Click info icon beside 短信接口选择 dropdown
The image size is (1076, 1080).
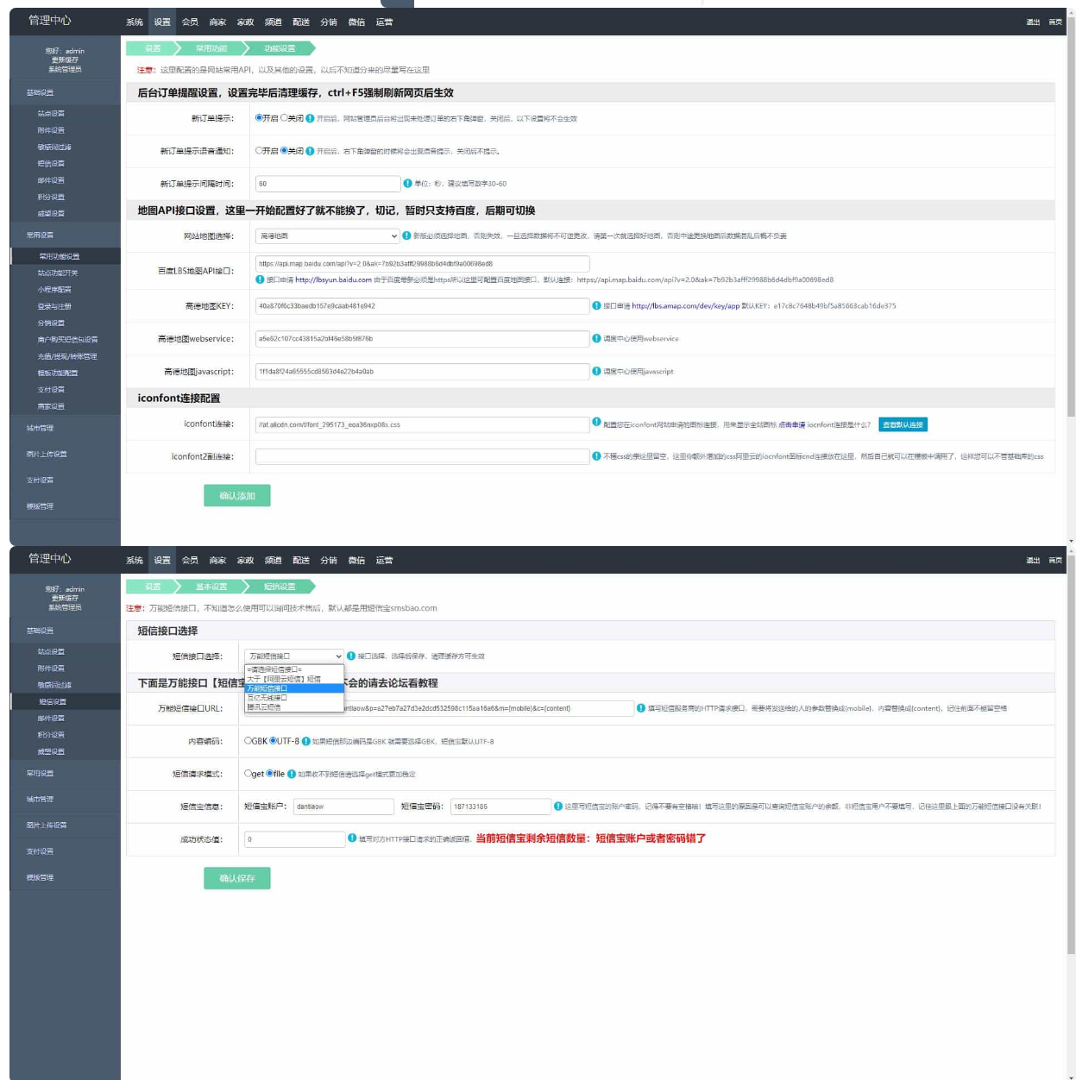(x=351, y=656)
